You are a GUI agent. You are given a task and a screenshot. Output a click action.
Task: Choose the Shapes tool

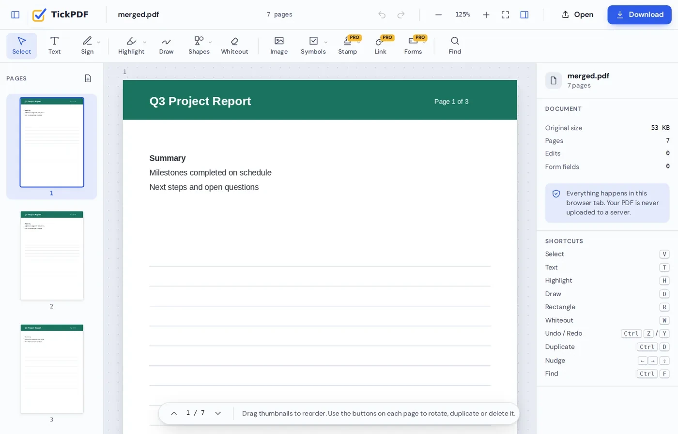coord(199,46)
